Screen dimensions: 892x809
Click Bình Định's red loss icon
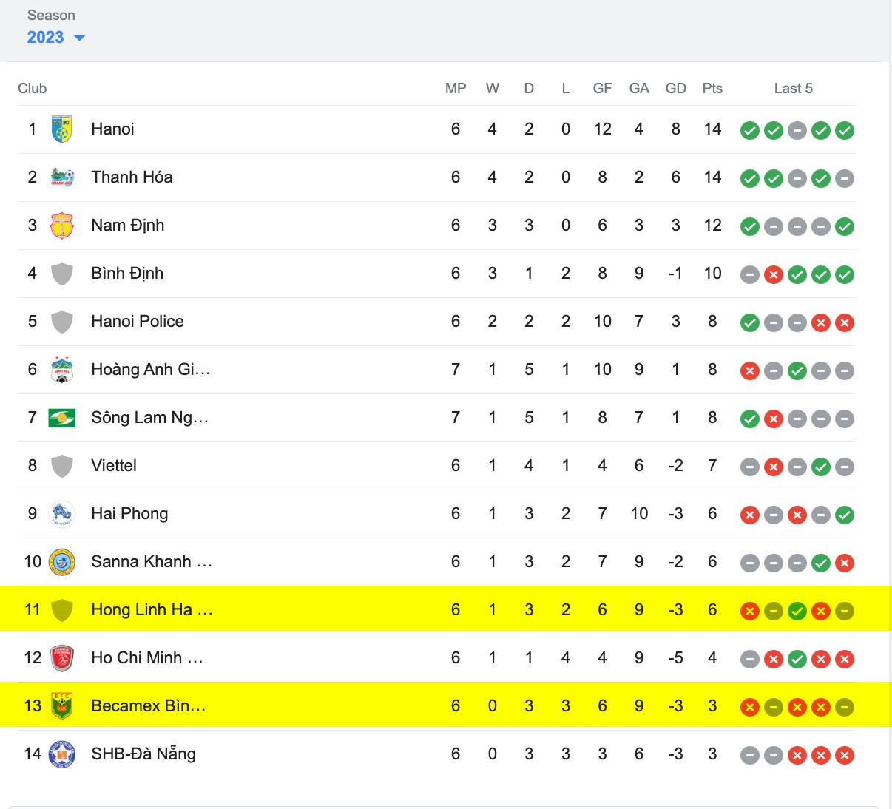pos(774,275)
